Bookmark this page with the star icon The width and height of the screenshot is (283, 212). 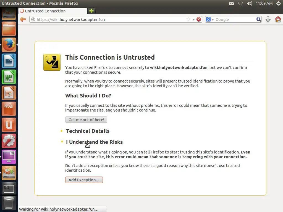coord(188,20)
